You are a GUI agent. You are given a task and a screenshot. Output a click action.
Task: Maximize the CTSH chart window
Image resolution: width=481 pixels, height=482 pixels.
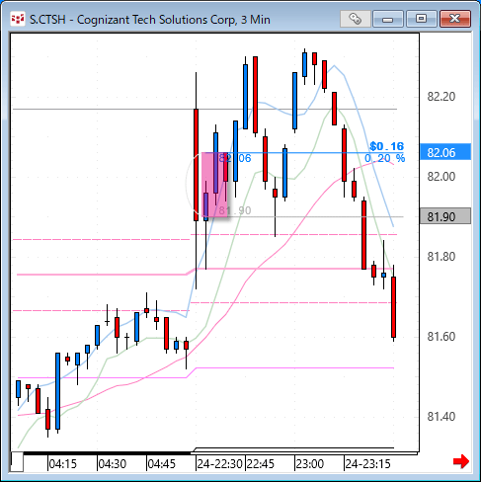tap(421, 19)
